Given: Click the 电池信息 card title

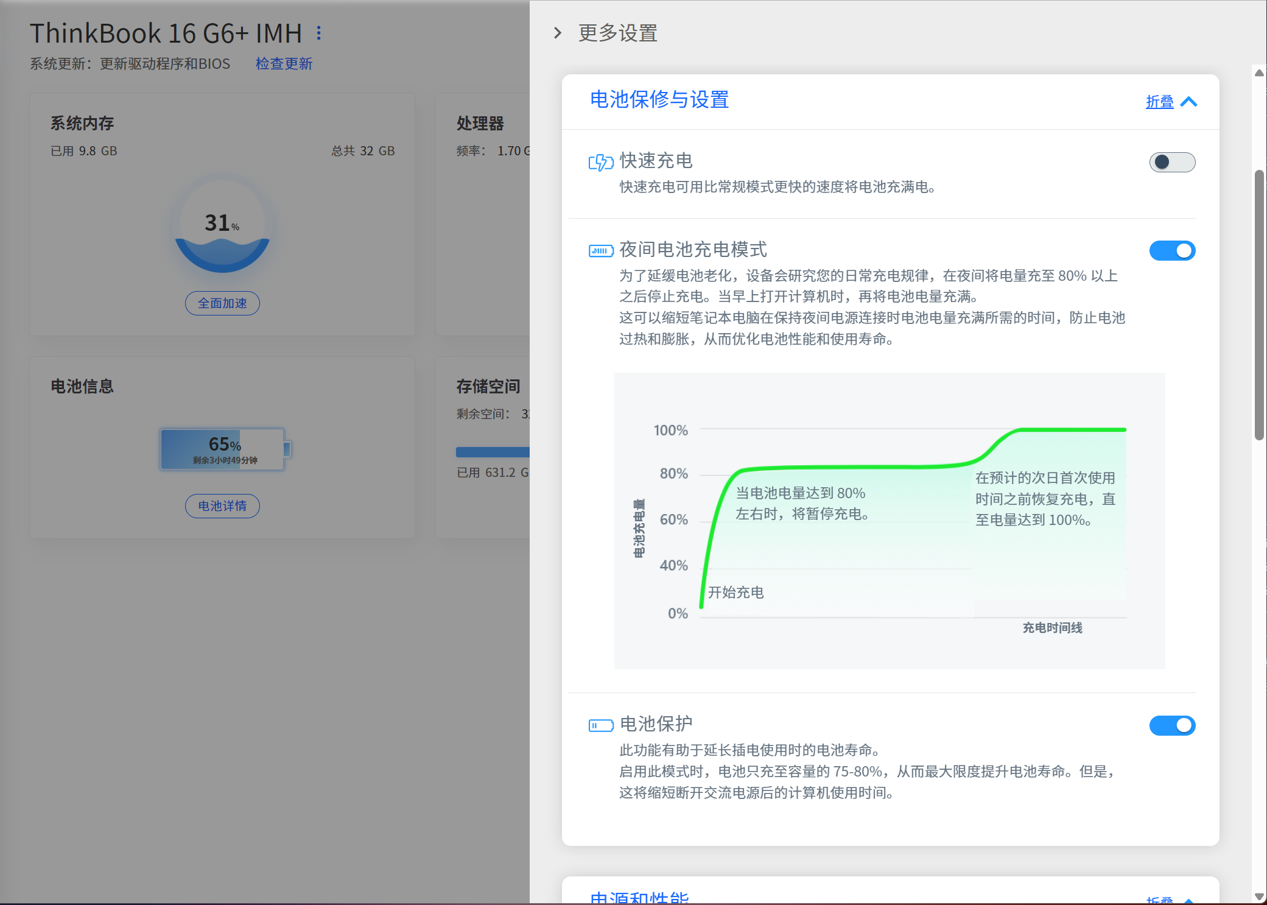Looking at the screenshot, I should point(82,387).
